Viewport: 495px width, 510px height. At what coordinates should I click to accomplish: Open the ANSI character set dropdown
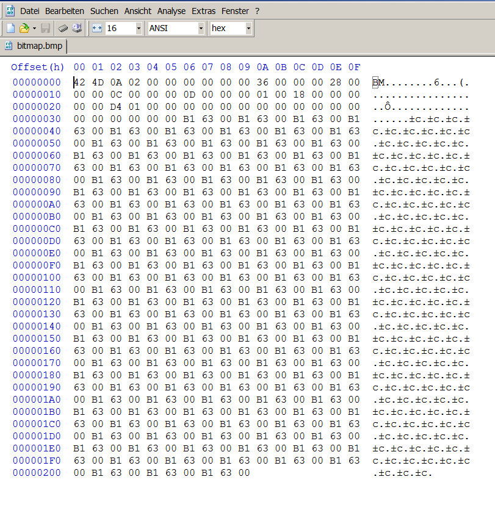tap(201, 28)
